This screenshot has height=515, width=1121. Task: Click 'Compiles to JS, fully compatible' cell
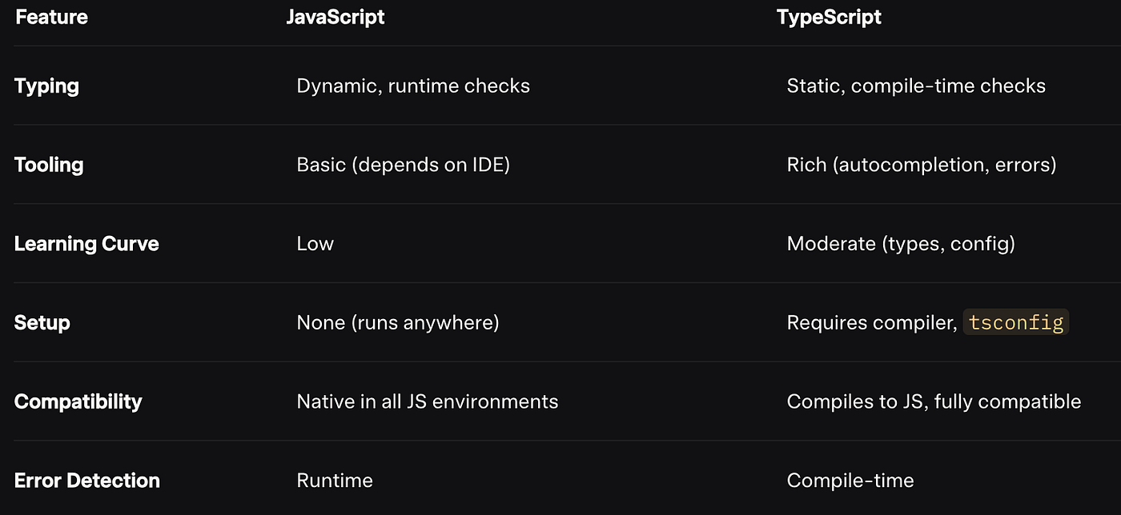[934, 401]
